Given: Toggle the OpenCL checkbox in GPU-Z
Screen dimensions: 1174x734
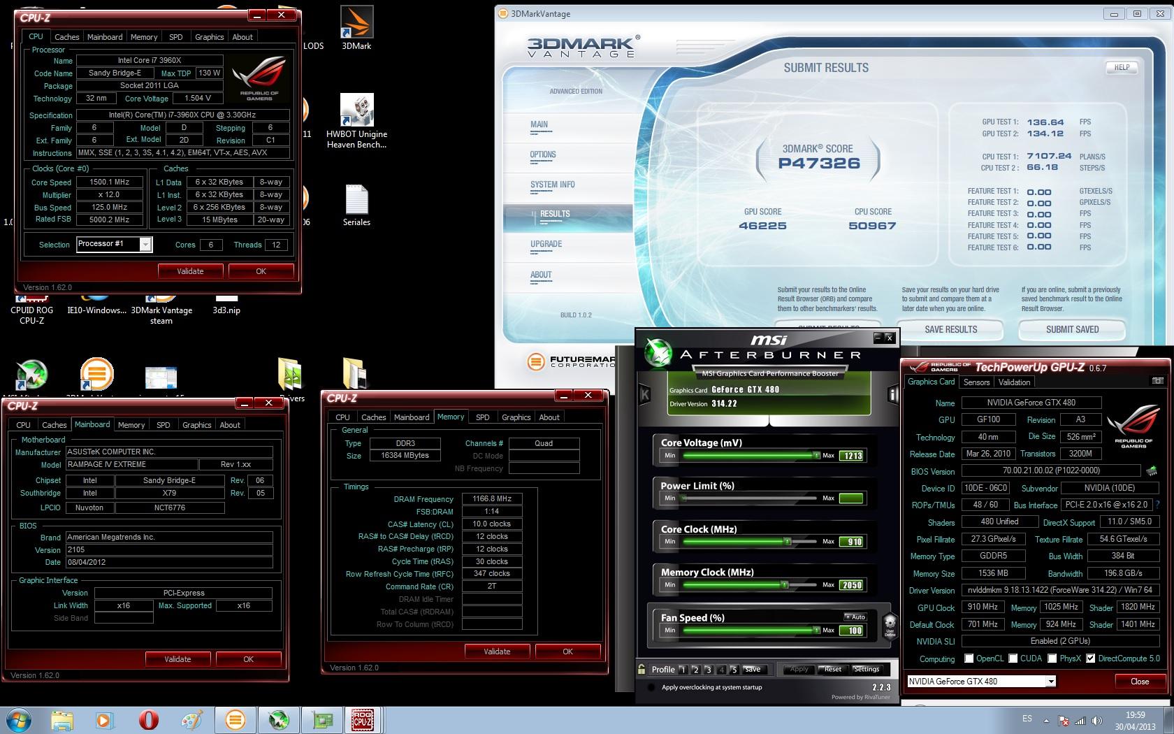Looking at the screenshot, I should point(969,659).
